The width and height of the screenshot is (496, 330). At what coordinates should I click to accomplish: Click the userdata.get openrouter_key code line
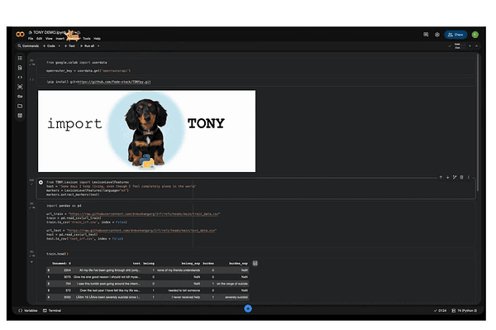click(x=88, y=70)
